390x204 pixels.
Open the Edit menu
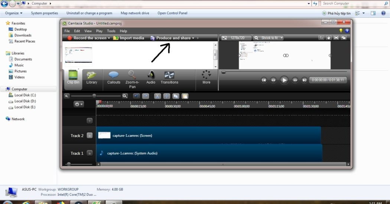tap(77, 31)
